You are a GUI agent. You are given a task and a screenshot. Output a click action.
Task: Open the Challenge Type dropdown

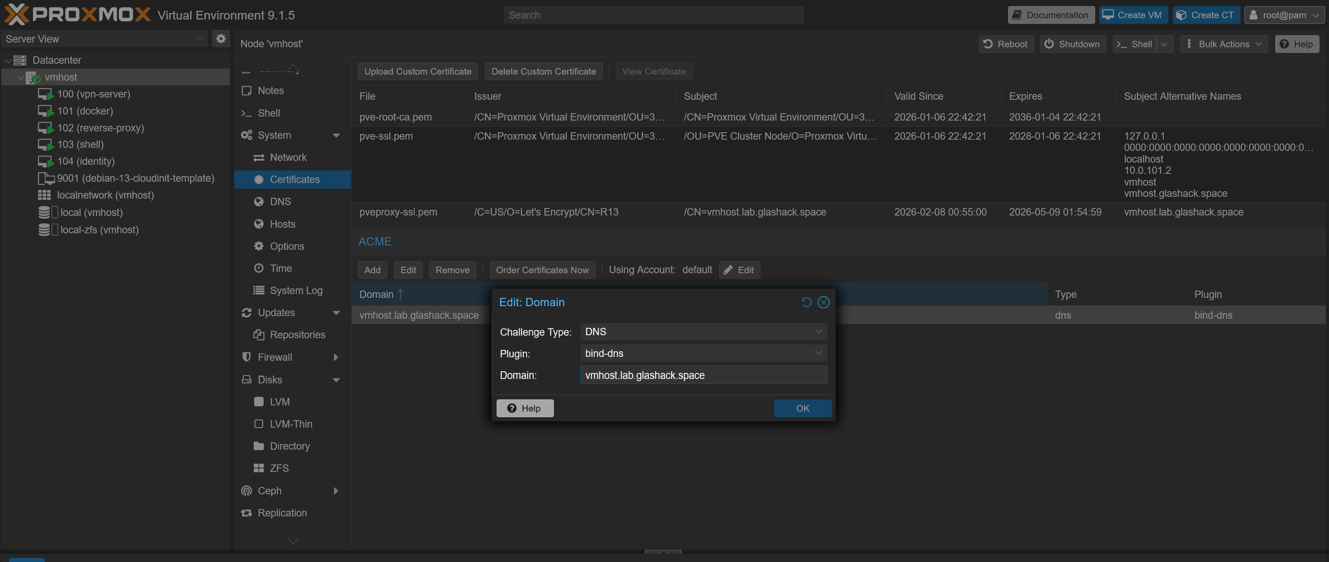(x=818, y=332)
